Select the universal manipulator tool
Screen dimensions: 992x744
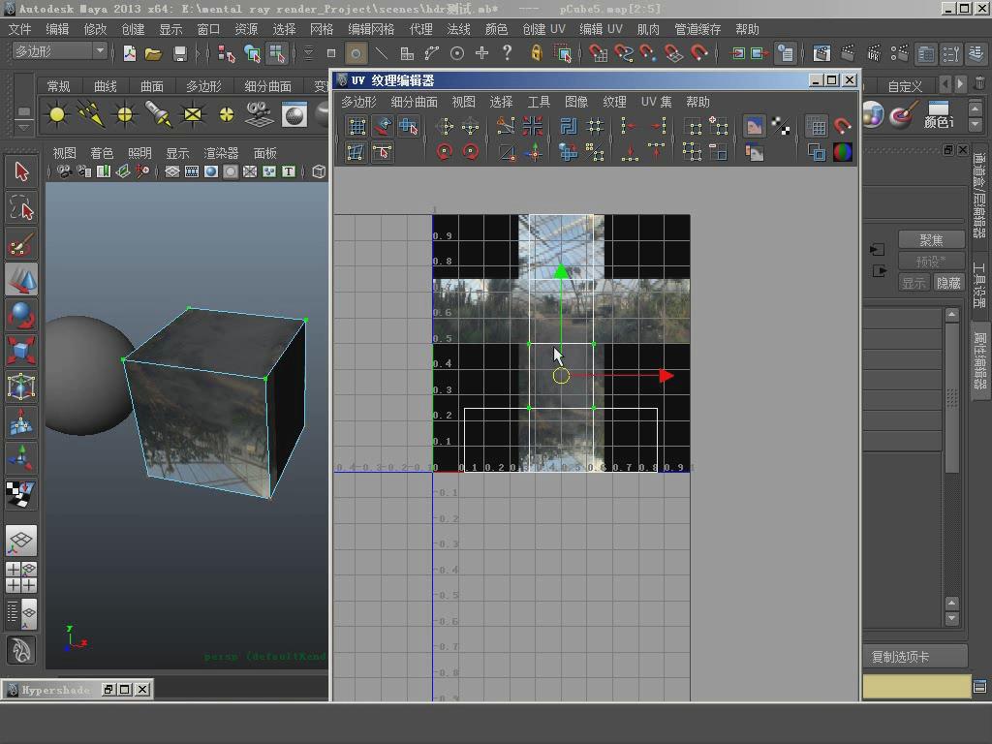tap(21, 386)
